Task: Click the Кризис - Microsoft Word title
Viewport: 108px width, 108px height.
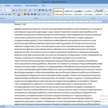Action: pos(54,2)
